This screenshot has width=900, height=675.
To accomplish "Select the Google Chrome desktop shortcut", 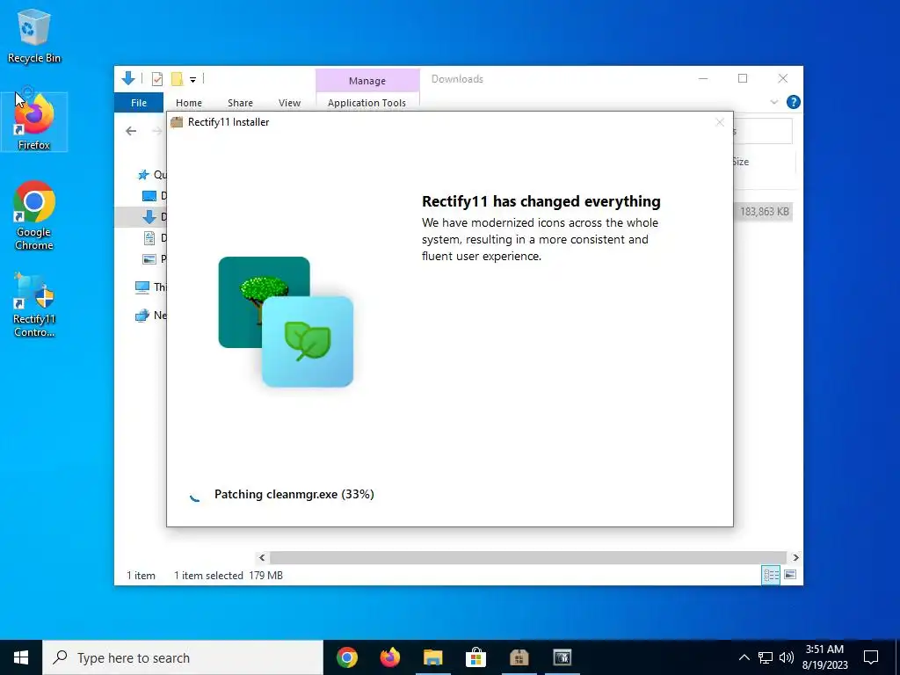I will click(34, 215).
